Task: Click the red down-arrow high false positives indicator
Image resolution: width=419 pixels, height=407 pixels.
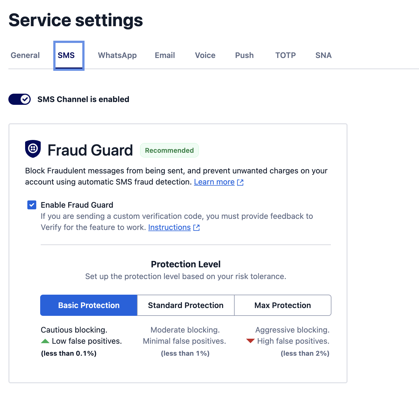Action: point(250,341)
